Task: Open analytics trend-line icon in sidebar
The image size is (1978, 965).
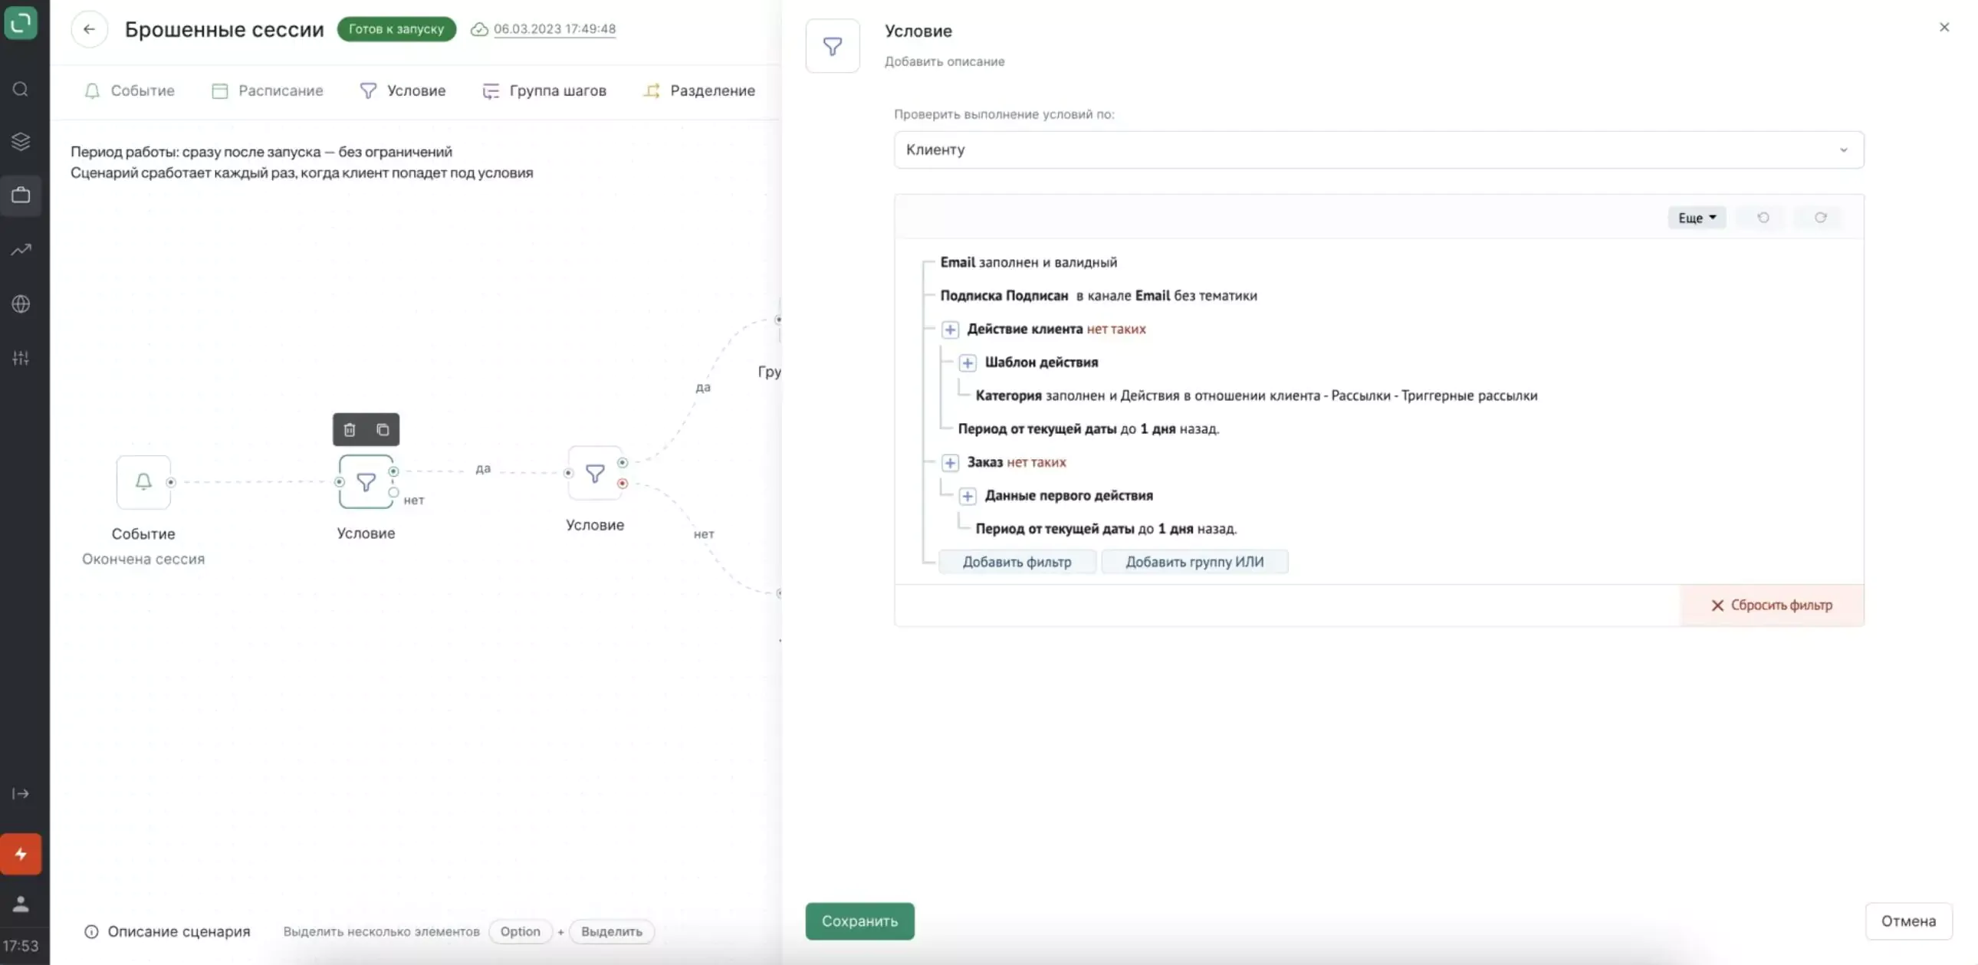Action: tap(21, 250)
